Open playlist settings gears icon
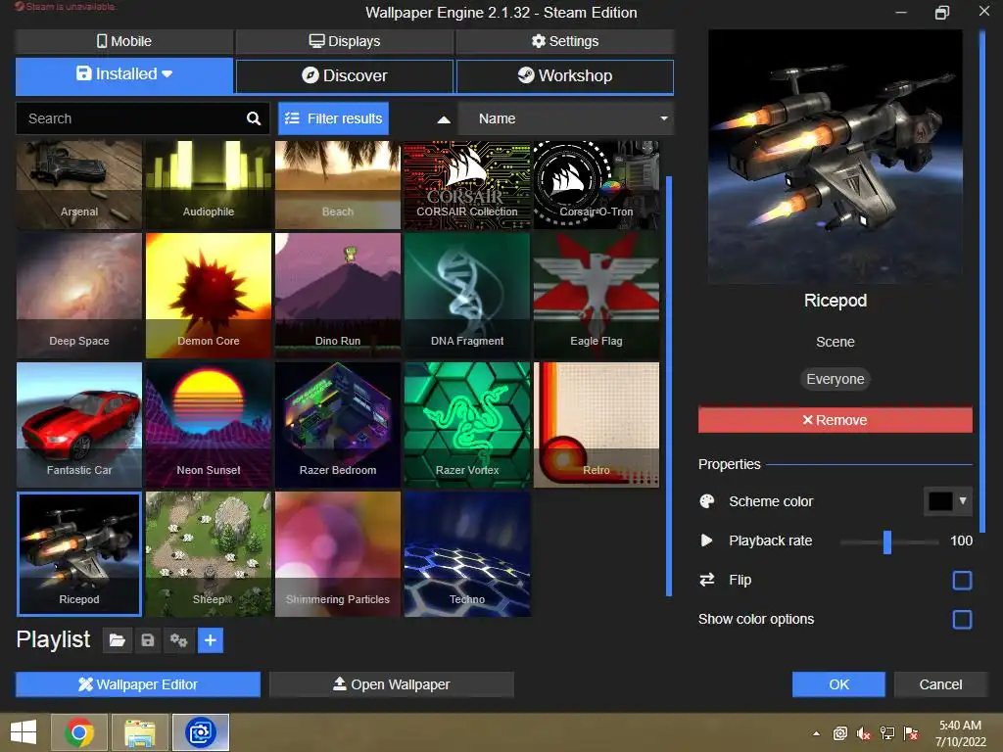1003x752 pixels. (x=178, y=640)
